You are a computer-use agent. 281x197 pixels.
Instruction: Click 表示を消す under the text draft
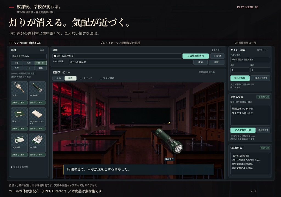click(263, 130)
